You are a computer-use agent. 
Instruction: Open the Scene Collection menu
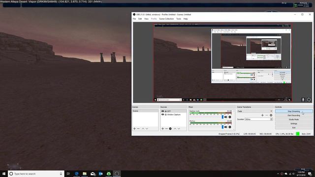point(166,19)
